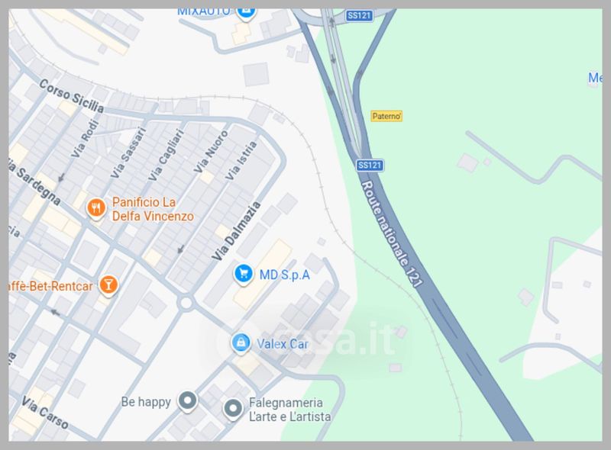Click the MD S.p.A text label
This screenshot has width=611, height=450.
[x=284, y=275]
